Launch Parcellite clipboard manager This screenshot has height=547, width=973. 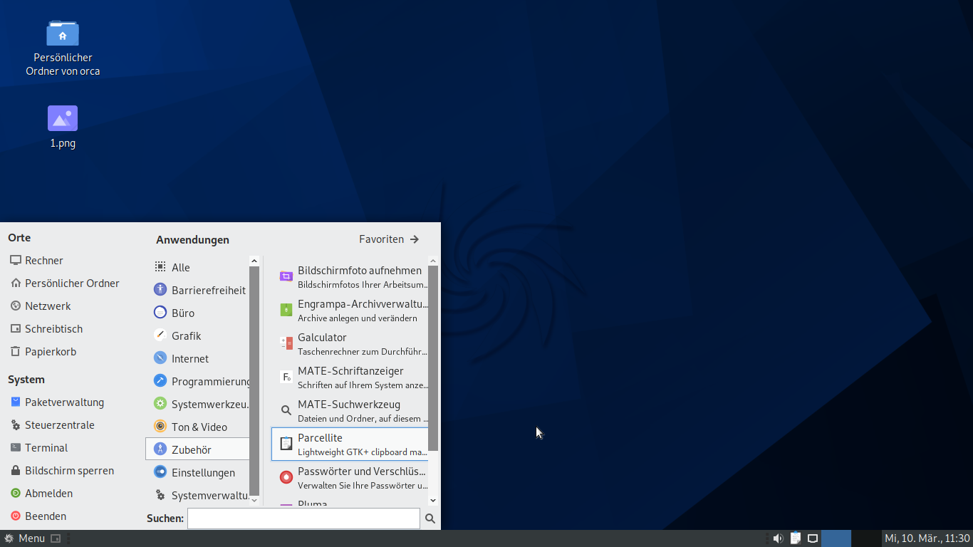350,444
